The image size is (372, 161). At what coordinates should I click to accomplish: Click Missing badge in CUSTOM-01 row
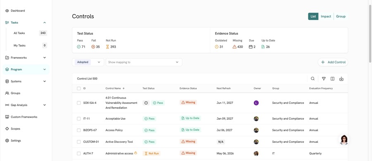pyautogui.click(x=188, y=141)
